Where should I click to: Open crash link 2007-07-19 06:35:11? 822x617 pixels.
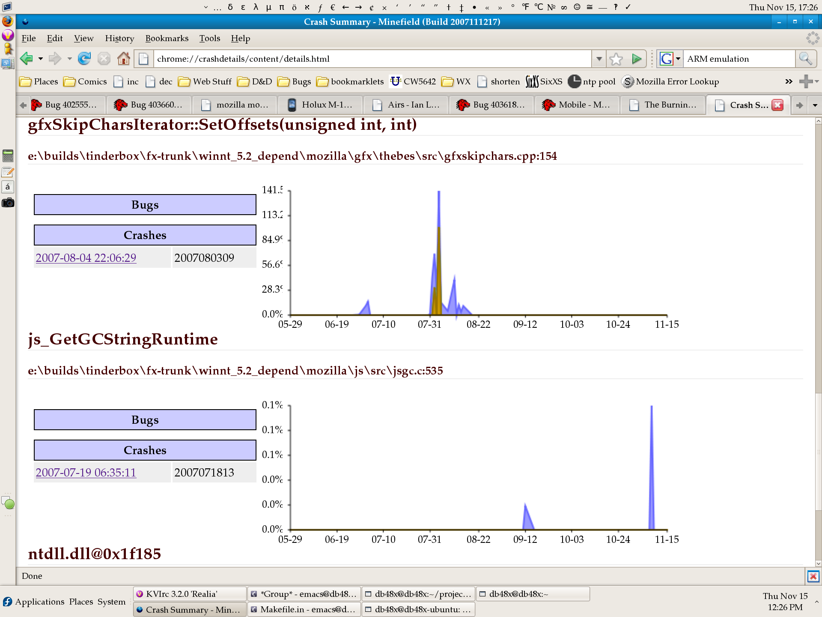[86, 473]
